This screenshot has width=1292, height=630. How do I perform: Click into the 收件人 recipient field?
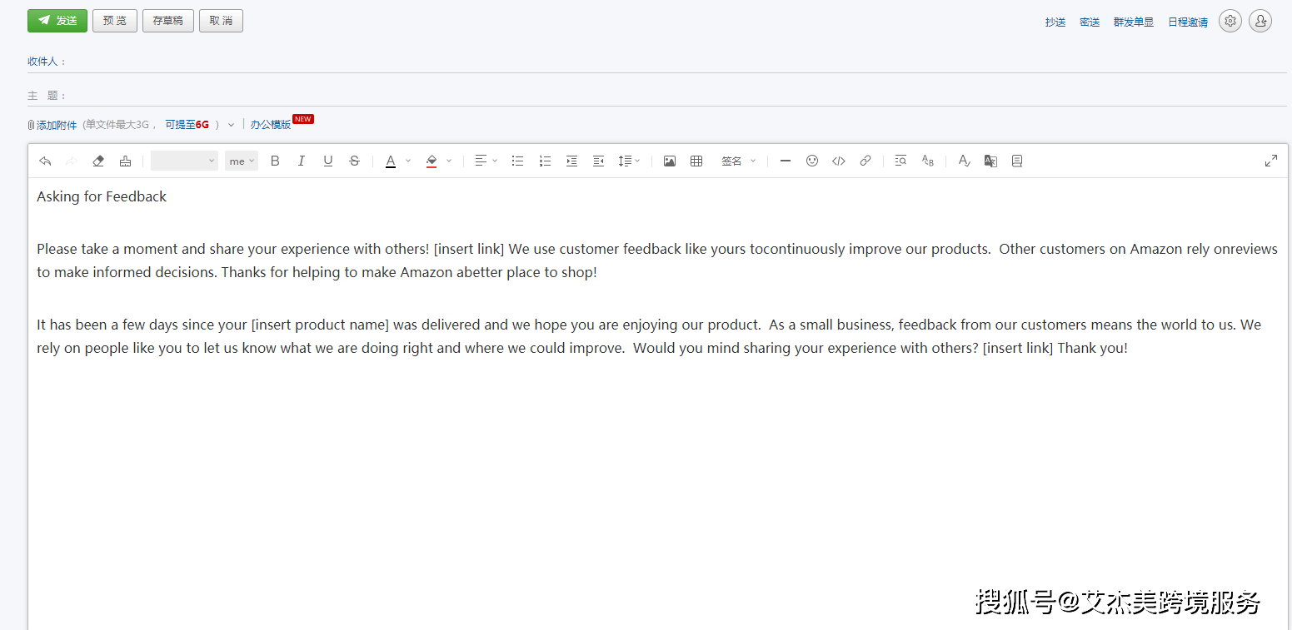tap(666, 62)
